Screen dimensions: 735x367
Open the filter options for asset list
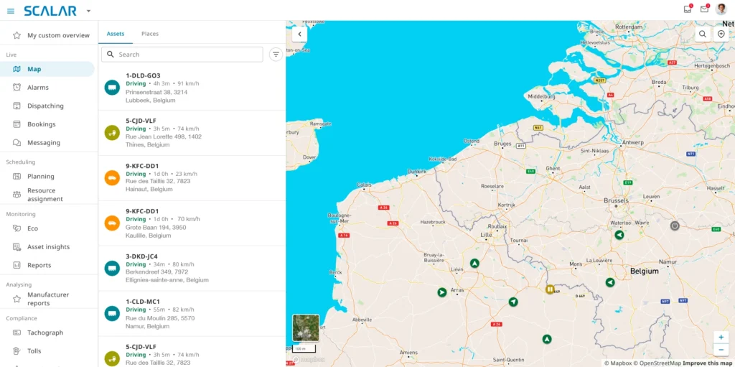tap(276, 55)
